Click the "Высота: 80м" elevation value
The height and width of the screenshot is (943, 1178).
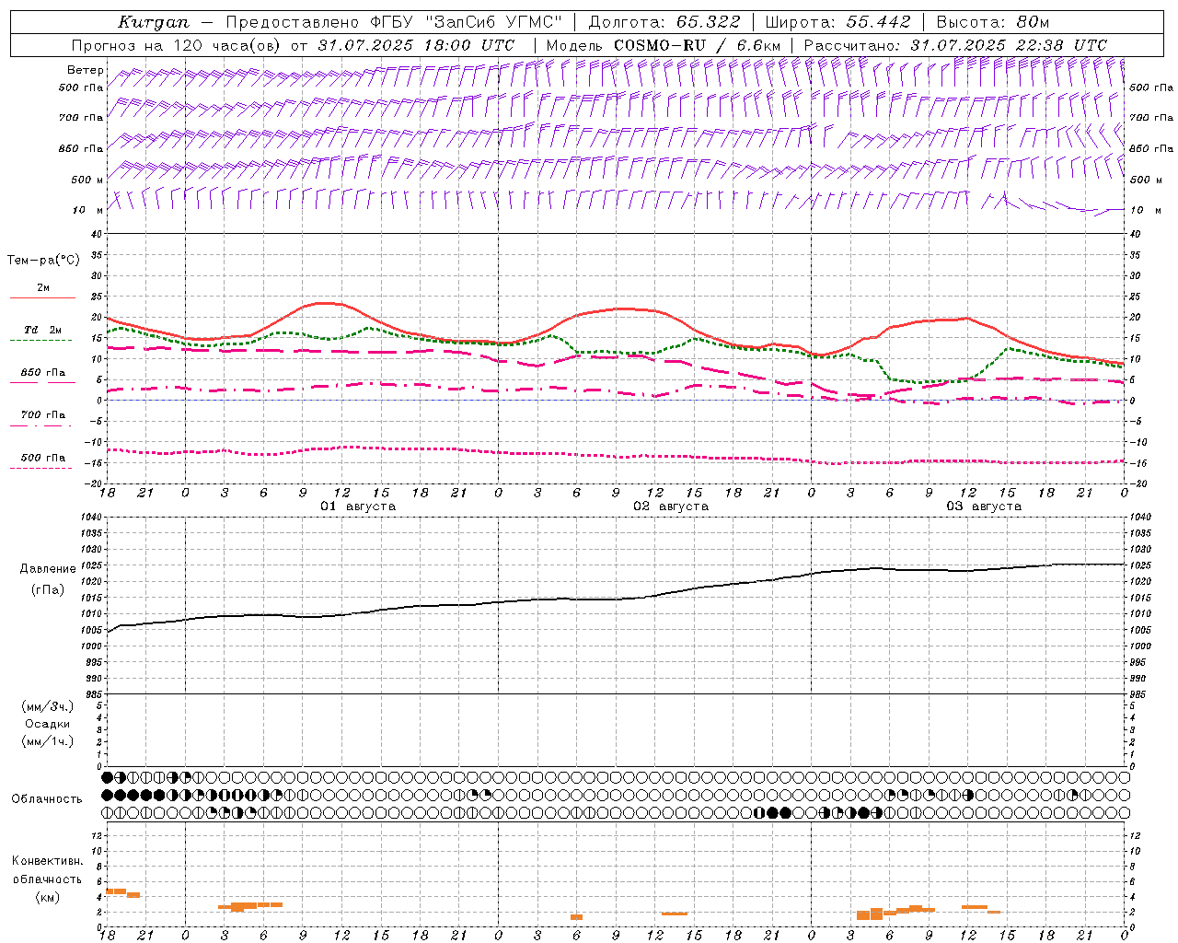coord(992,22)
